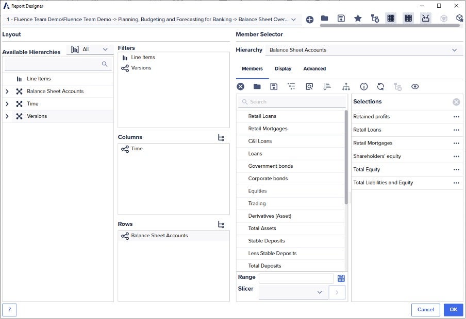466x319 pixels.
Task: Expand the Balance Sheet Accounts hierarchy
Action: pyautogui.click(x=7, y=92)
